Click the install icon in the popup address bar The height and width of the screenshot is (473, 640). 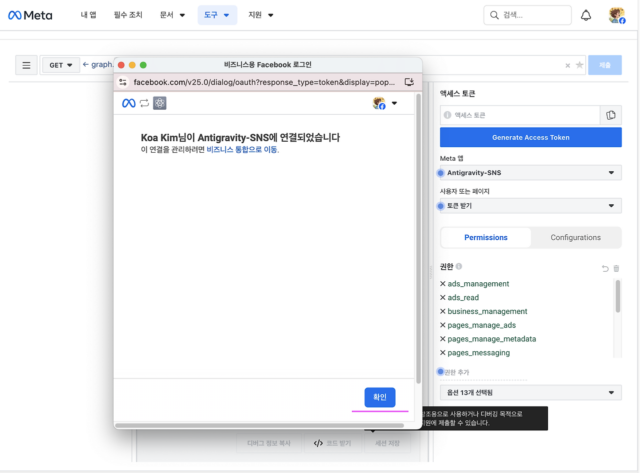click(x=409, y=82)
